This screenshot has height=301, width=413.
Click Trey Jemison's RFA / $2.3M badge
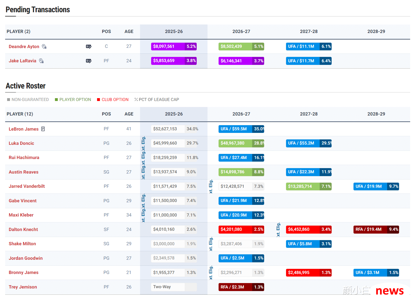(241, 287)
